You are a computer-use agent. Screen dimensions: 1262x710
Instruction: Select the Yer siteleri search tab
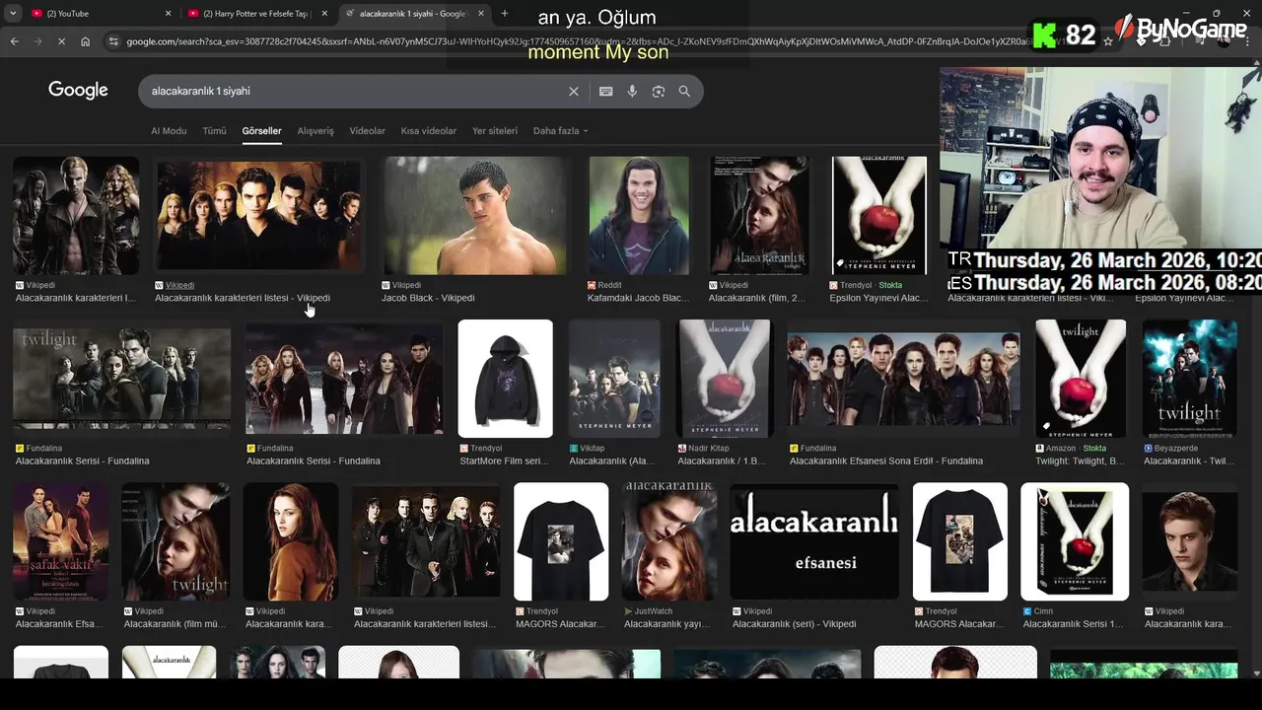(x=495, y=130)
